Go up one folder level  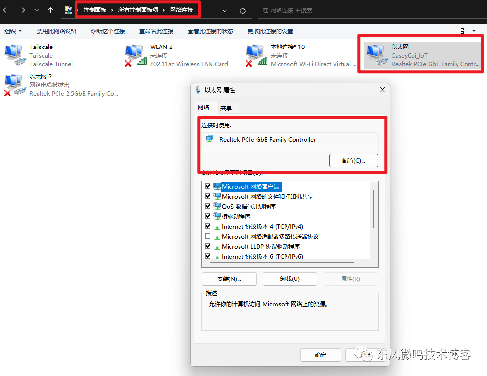pos(51,10)
